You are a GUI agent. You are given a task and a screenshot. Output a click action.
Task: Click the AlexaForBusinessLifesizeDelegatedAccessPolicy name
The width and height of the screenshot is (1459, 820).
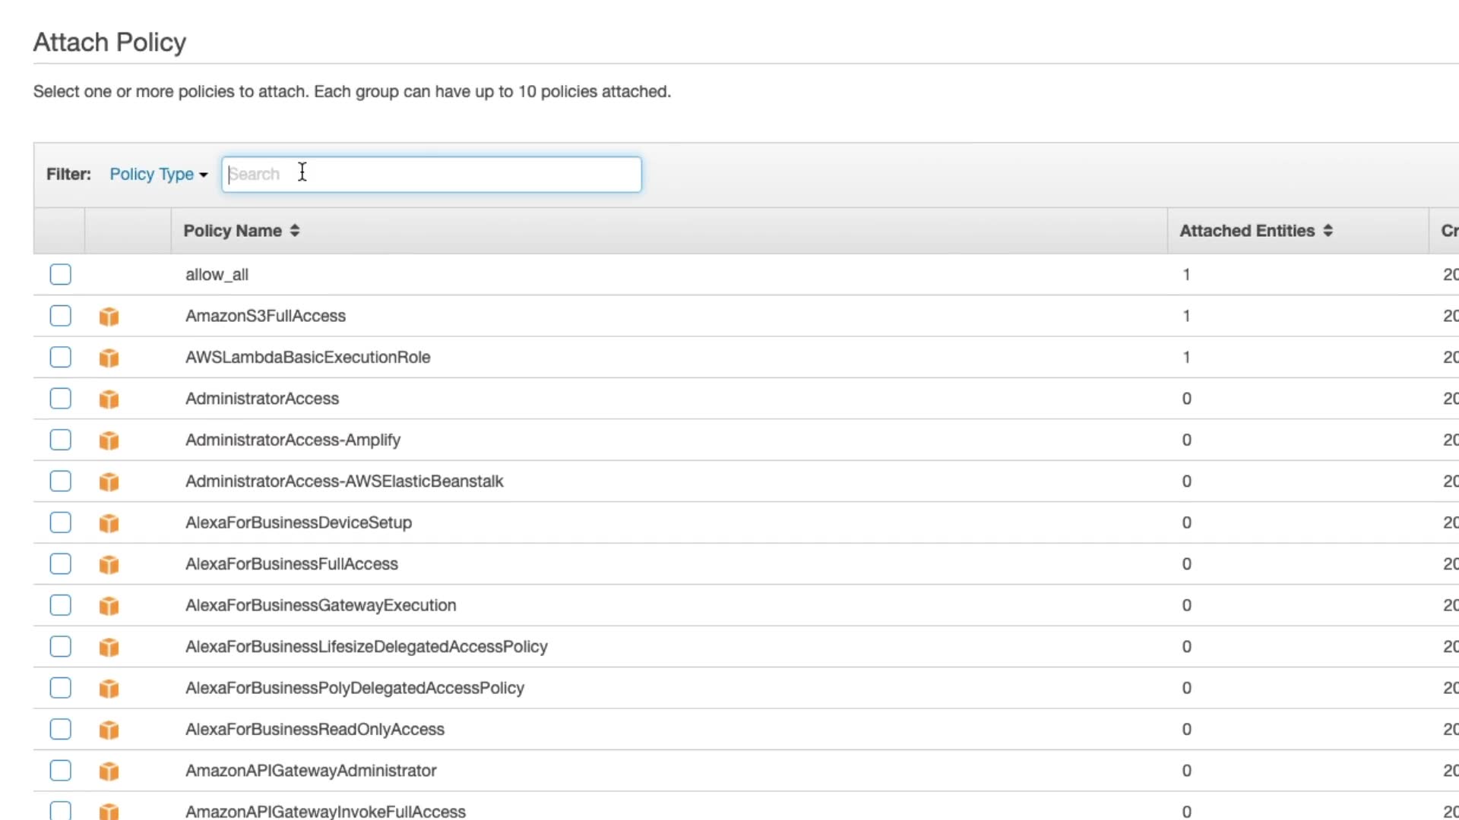(x=366, y=647)
